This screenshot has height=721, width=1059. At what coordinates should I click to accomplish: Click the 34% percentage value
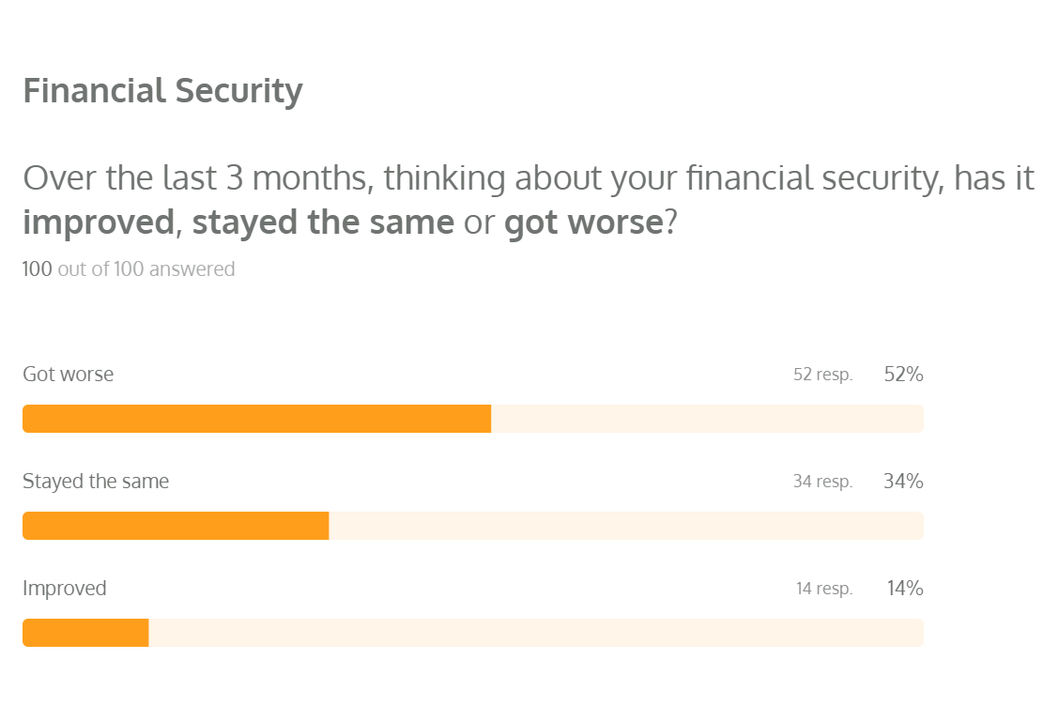point(903,482)
